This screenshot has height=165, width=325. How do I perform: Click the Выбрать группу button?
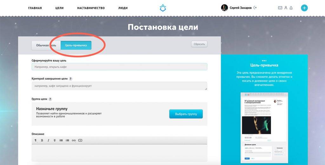click(x=186, y=114)
